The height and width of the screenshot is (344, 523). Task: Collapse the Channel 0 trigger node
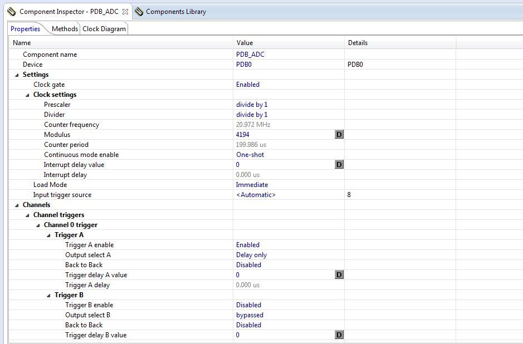38,225
